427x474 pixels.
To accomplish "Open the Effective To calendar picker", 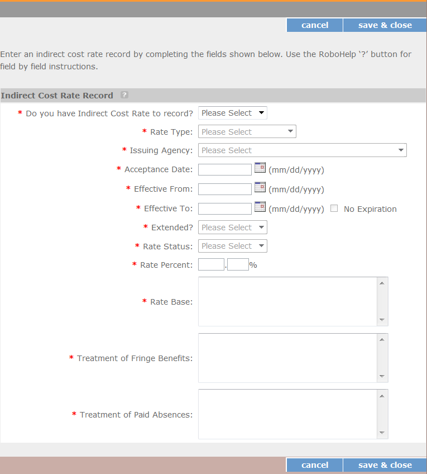I will tap(260, 207).
